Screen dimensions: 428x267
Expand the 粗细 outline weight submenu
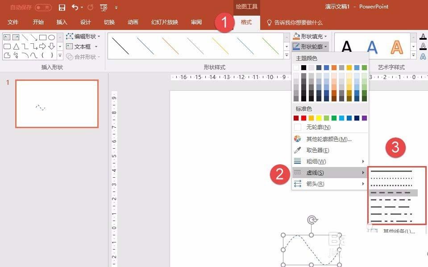tap(317, 161)
